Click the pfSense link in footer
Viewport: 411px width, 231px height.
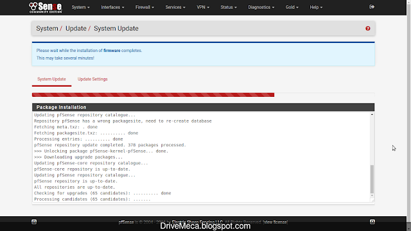pos(126,222)
